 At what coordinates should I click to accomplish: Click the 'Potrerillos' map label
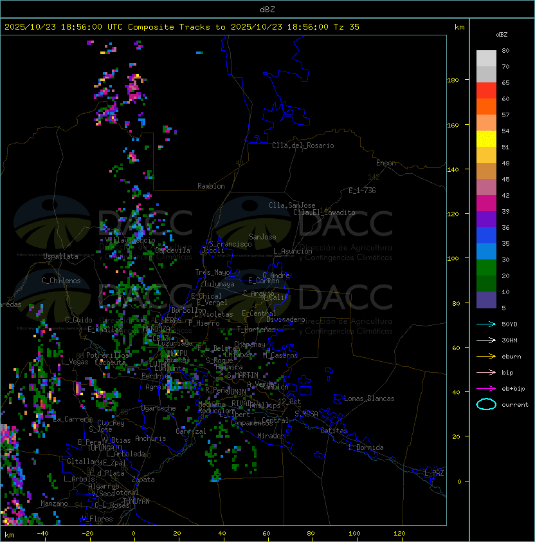107,355
